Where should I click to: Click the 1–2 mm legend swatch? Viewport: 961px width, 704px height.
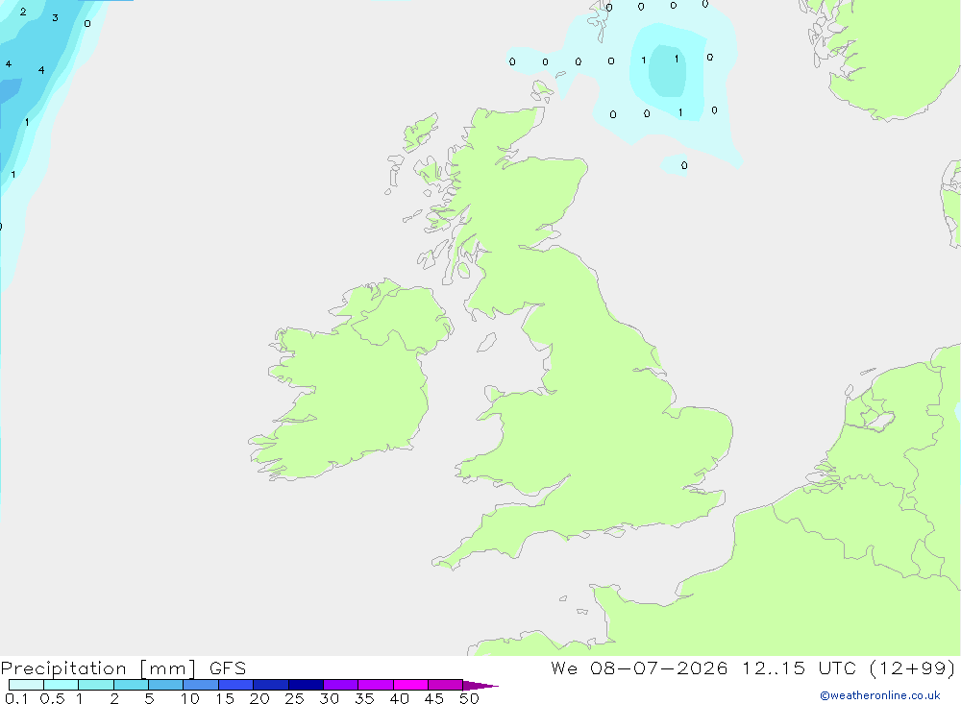coord(96,685)
